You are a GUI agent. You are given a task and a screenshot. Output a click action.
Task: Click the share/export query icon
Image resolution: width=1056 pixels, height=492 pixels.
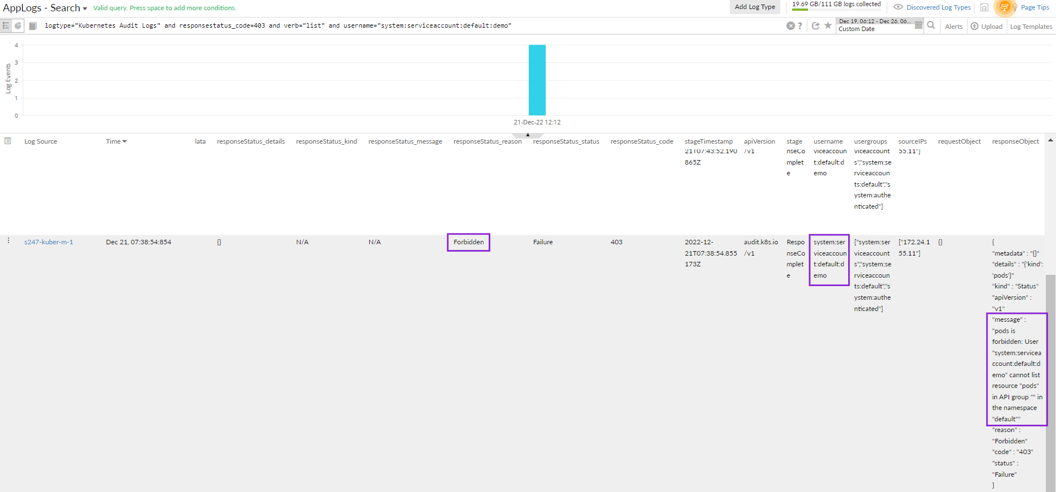(x=815, y=26)
